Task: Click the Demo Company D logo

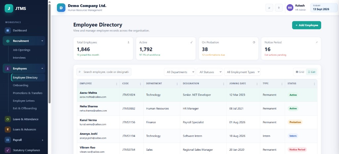Action: click(61, 8)
